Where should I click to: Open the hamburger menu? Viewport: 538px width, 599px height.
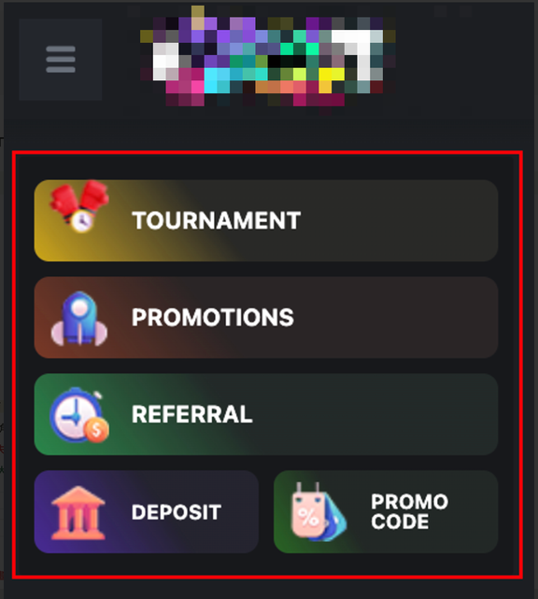click(x=61, y=59)
